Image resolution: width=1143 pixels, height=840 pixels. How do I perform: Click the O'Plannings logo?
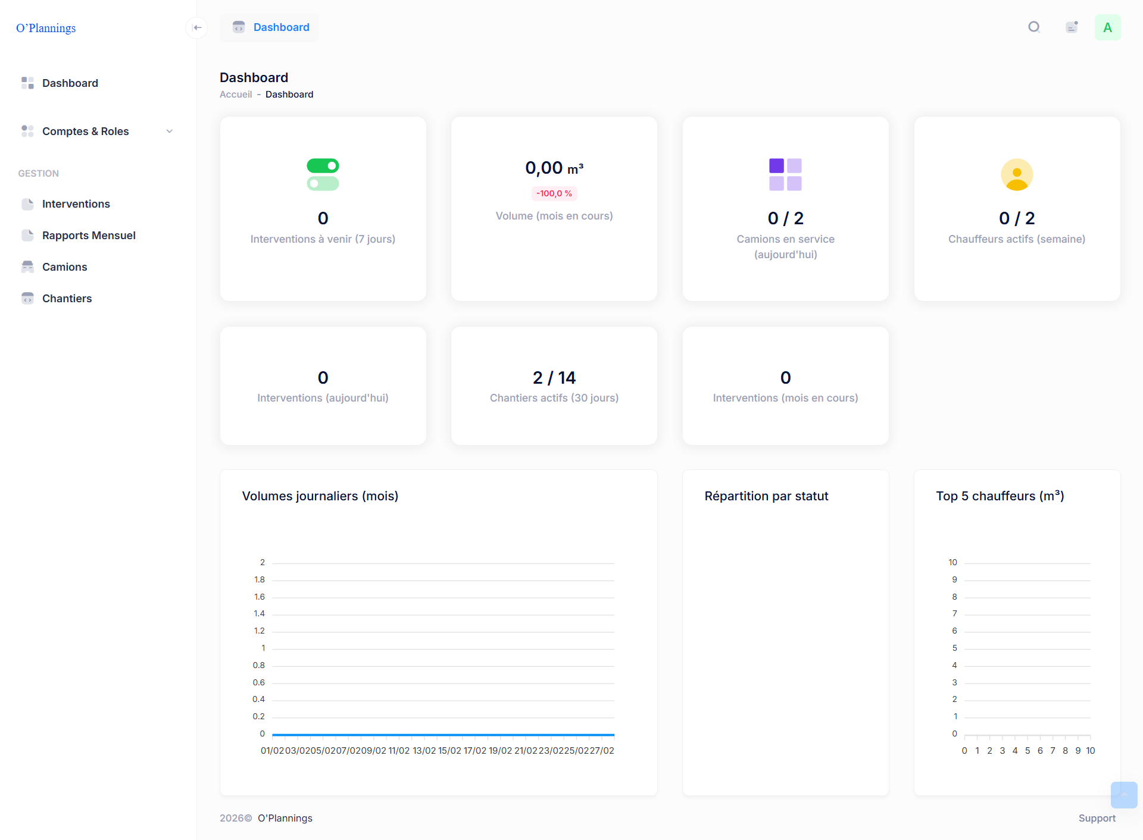click(x=46, y=28)
